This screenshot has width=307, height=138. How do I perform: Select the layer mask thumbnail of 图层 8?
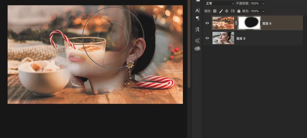coord(249,23)
